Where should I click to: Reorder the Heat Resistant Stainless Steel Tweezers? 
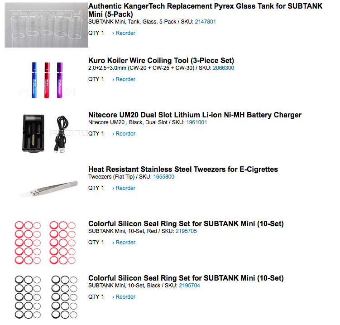tap(124, 188)
